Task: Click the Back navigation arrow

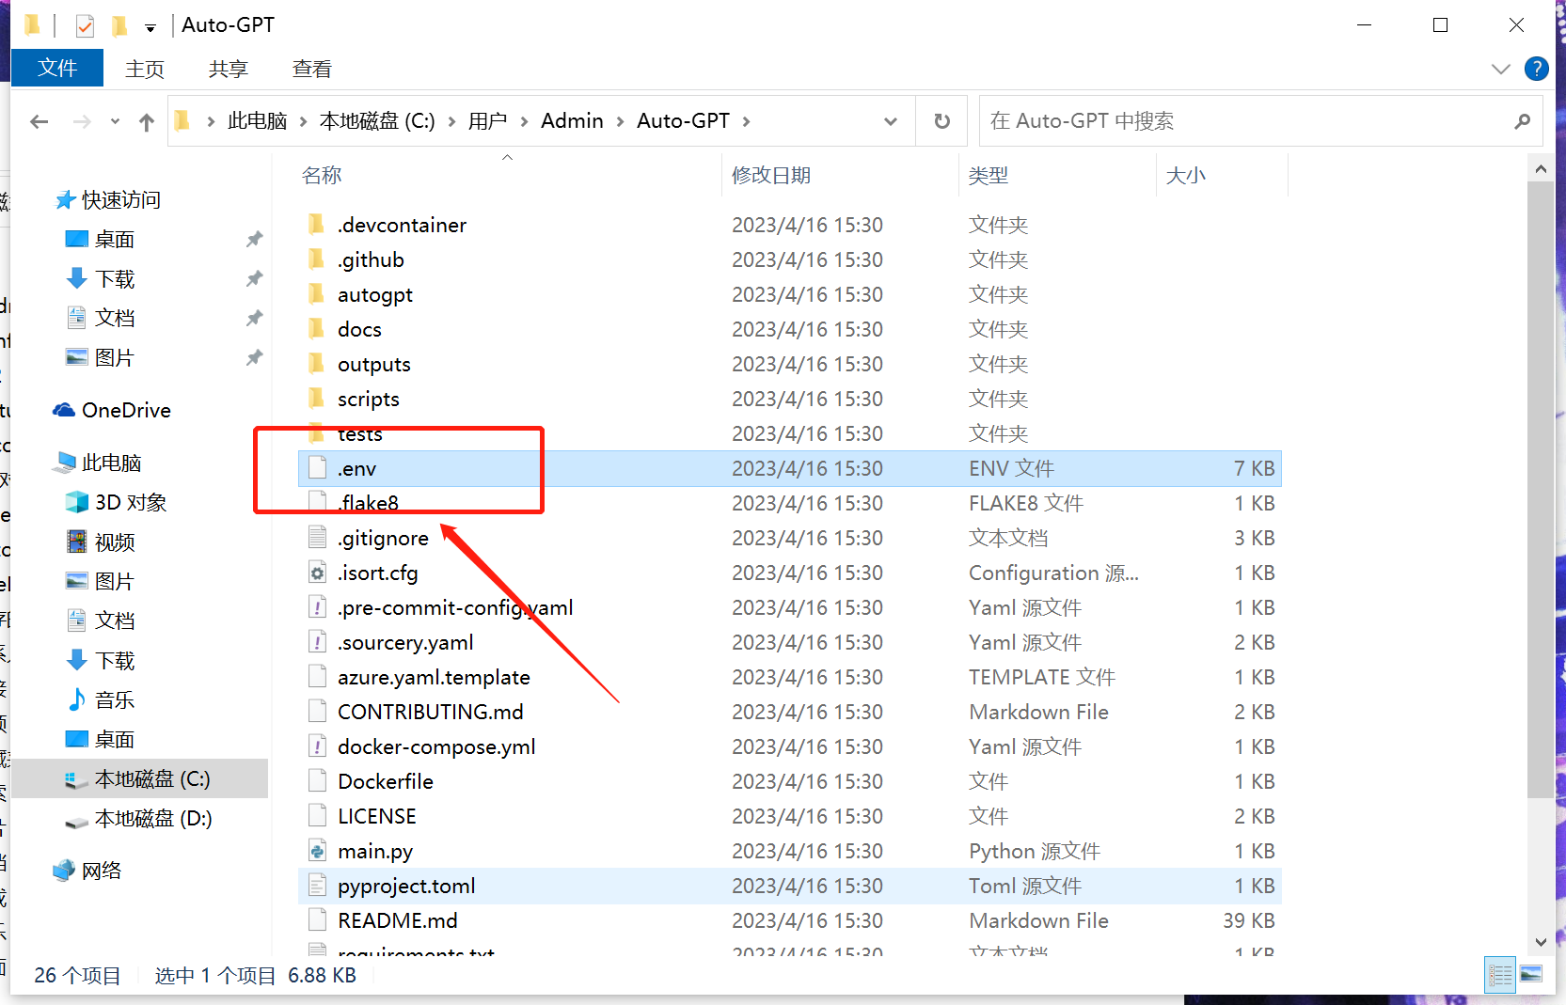Action: (39, 121)
